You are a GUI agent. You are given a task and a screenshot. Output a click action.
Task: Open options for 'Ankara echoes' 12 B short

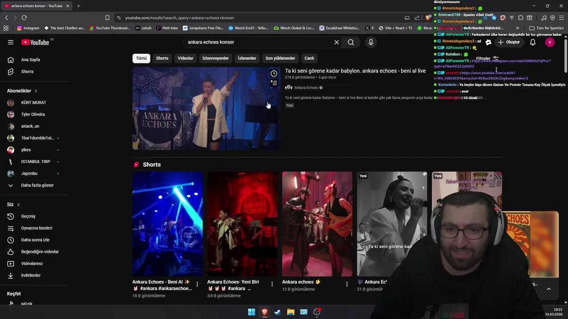pos(347,284)
